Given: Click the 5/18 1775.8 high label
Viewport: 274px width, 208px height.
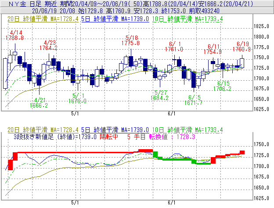Looking at the screenshot, I should point(131,40).
